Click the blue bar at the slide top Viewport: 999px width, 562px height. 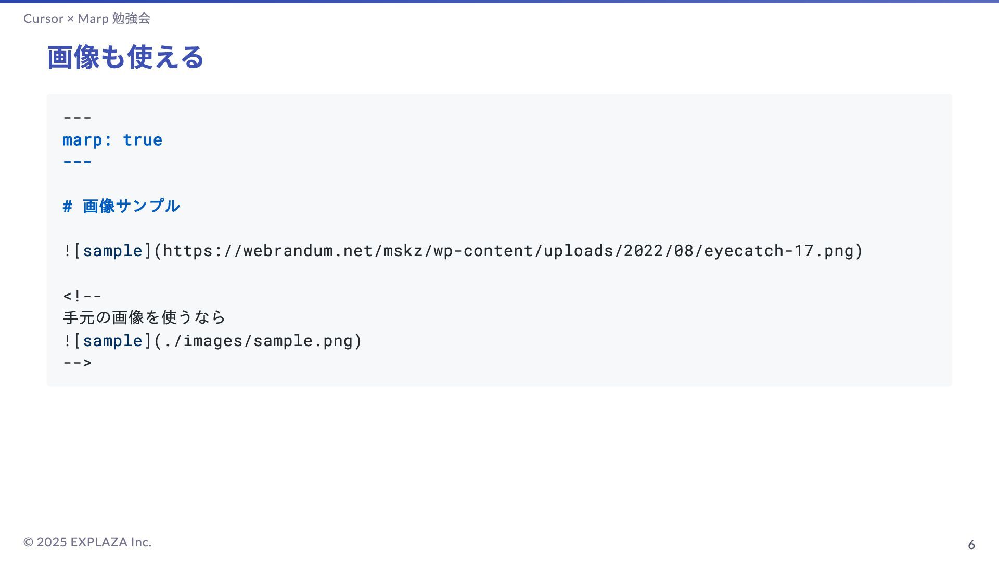tap(499, 2)
